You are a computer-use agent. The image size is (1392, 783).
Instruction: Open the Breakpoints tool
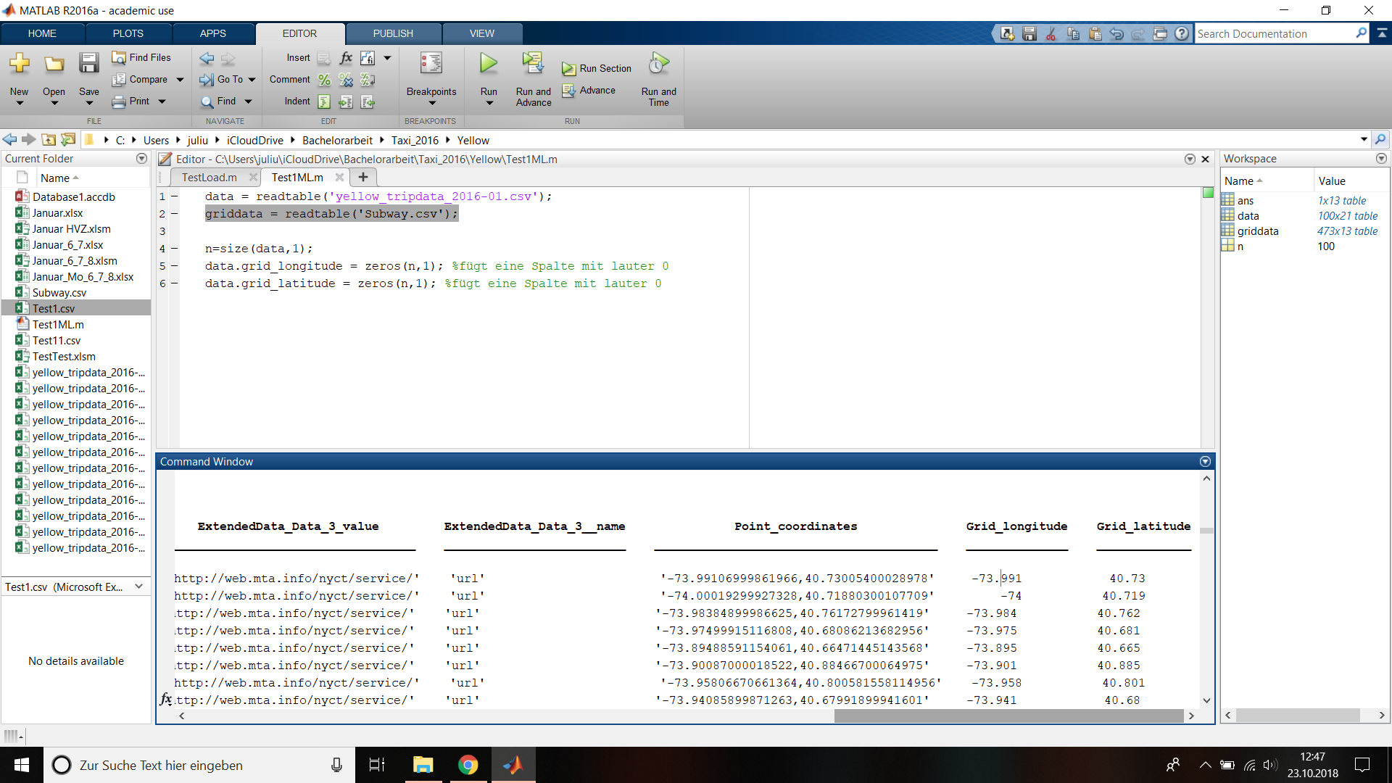(x=431, y=65)
